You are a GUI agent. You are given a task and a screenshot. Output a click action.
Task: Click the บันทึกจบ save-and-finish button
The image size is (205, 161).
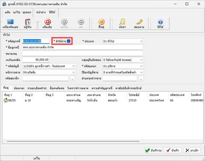coord(153,150)
